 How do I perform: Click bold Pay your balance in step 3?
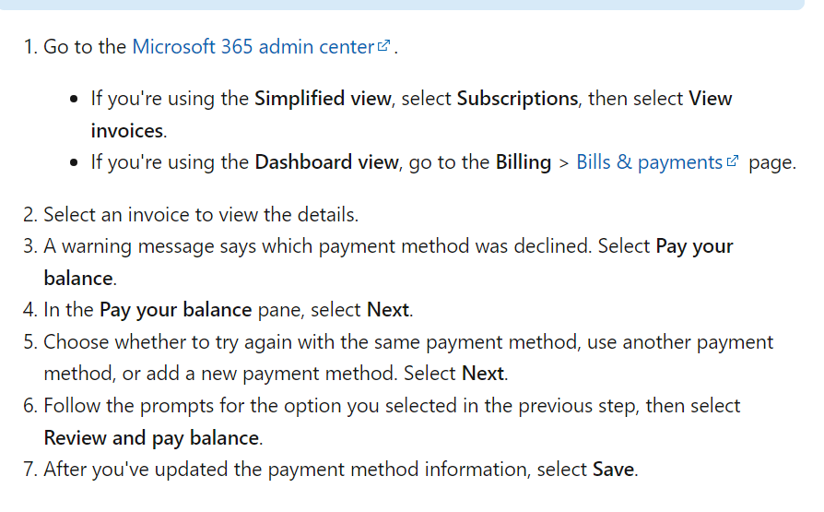click(388, 262)
